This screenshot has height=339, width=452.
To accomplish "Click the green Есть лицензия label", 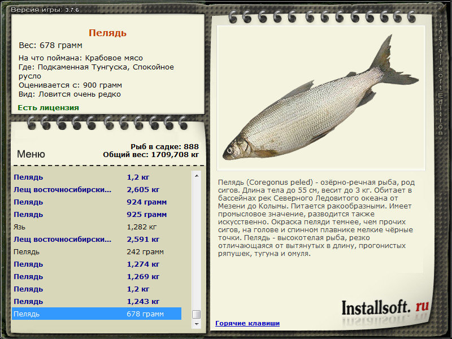I will coord(49,107).
